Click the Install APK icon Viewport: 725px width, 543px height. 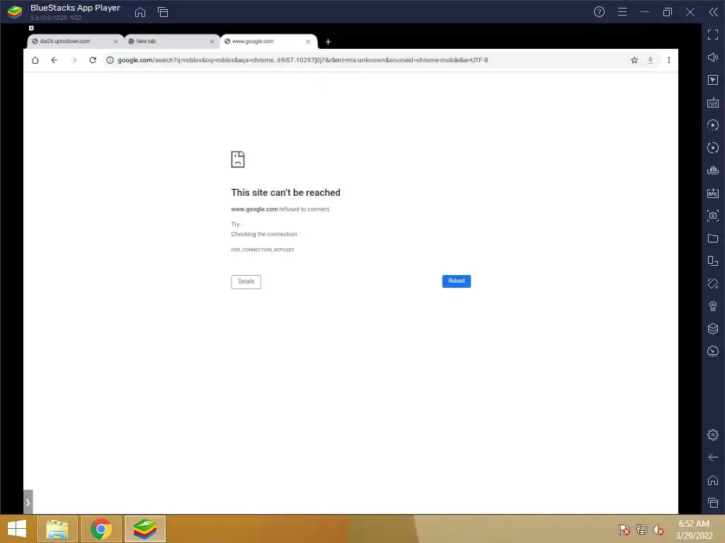[713, 193]
